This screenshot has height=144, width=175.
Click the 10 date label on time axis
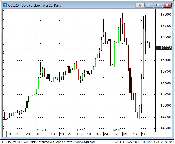point(89,134)
